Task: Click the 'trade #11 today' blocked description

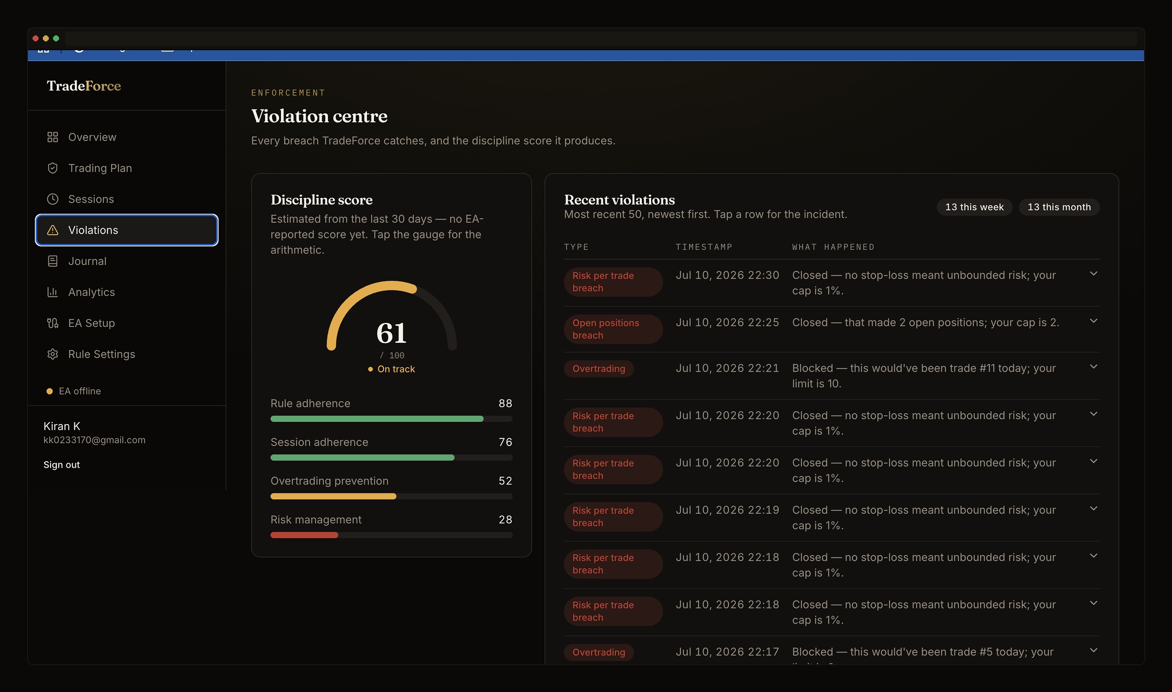Action: tap(924, 376)
